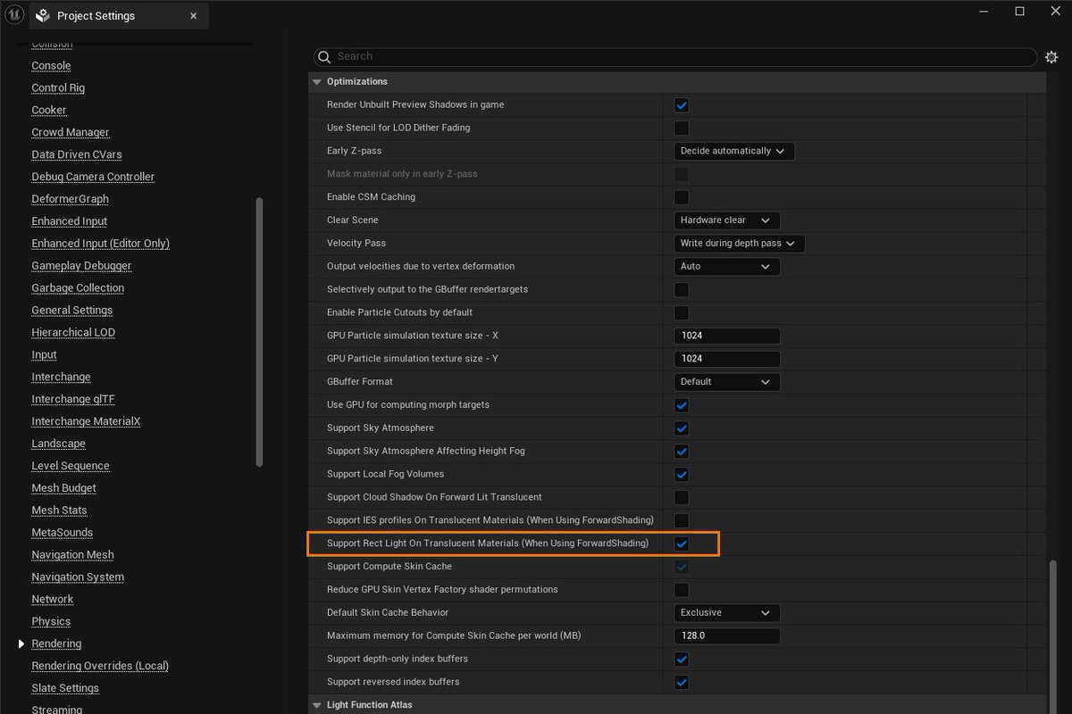Open Rendering Overrides (Local) category
Screen dimensions: 1072x714
tap(100, 666)
